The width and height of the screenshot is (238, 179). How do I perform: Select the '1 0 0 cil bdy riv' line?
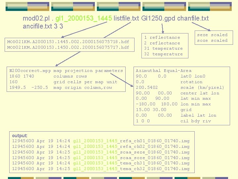pos(173,121)
